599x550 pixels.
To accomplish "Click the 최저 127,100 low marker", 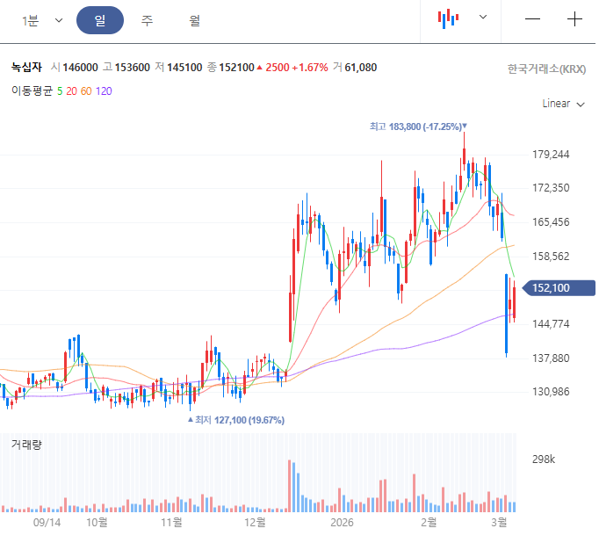I will click(x=236, y=420).
